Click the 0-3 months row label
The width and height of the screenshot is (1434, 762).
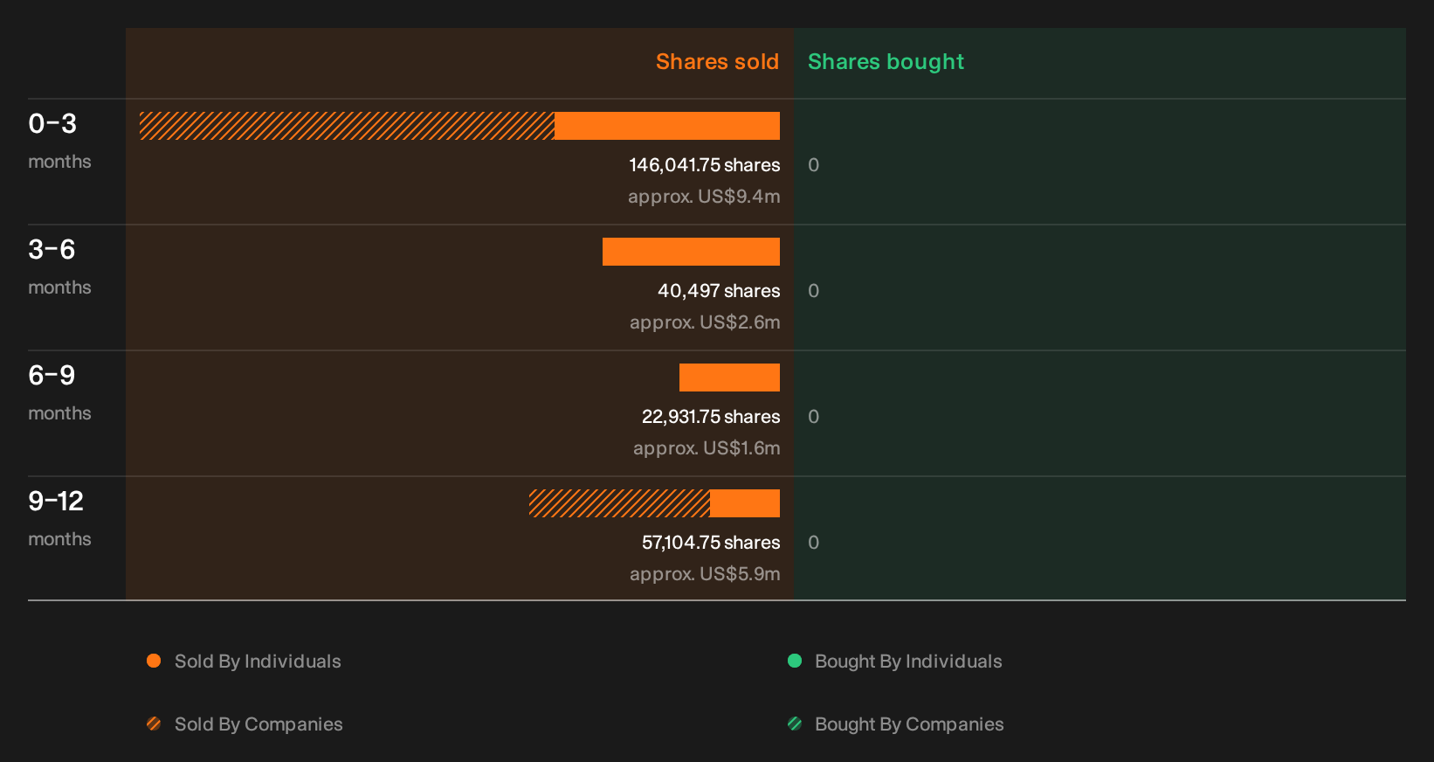pyautogui.click(x=59, y=141)
